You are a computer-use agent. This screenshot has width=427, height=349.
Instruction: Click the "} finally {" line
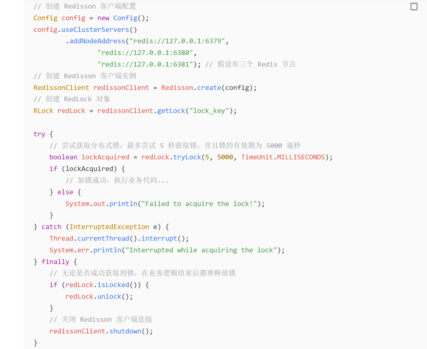point(56,262)
